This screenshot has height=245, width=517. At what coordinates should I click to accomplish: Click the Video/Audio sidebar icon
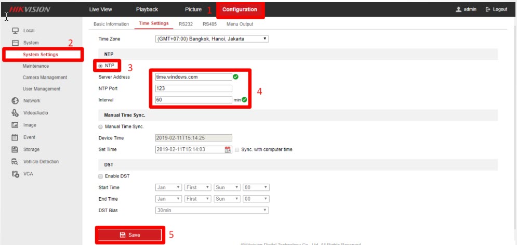[x=15, y=113]
